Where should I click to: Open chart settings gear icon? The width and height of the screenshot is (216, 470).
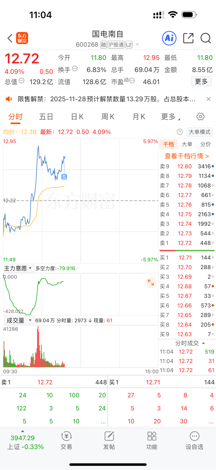tap(200, 117)
